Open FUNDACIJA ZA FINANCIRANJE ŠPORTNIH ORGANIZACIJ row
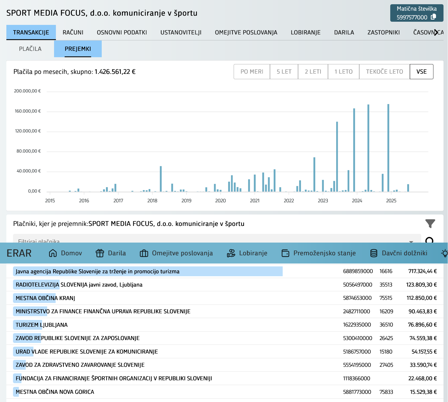 click(x=225, y=378)
